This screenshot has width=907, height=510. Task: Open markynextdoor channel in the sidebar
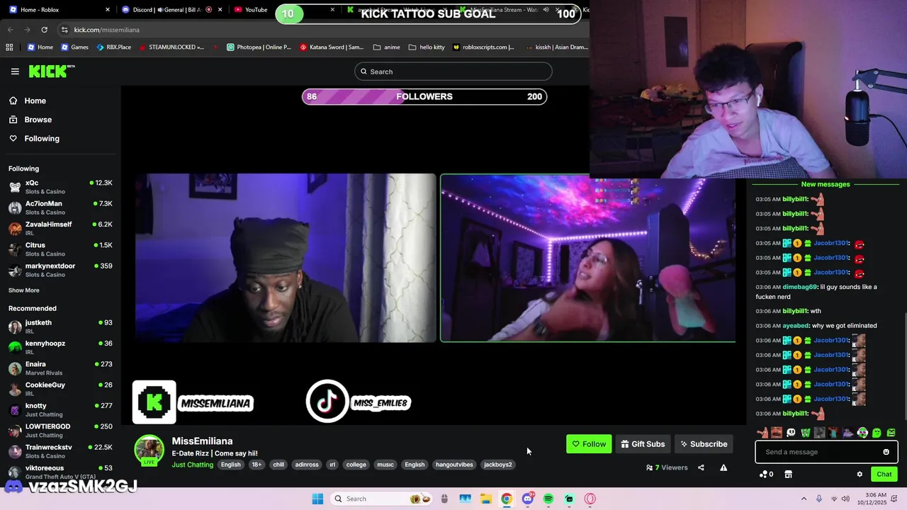[60, 270]
